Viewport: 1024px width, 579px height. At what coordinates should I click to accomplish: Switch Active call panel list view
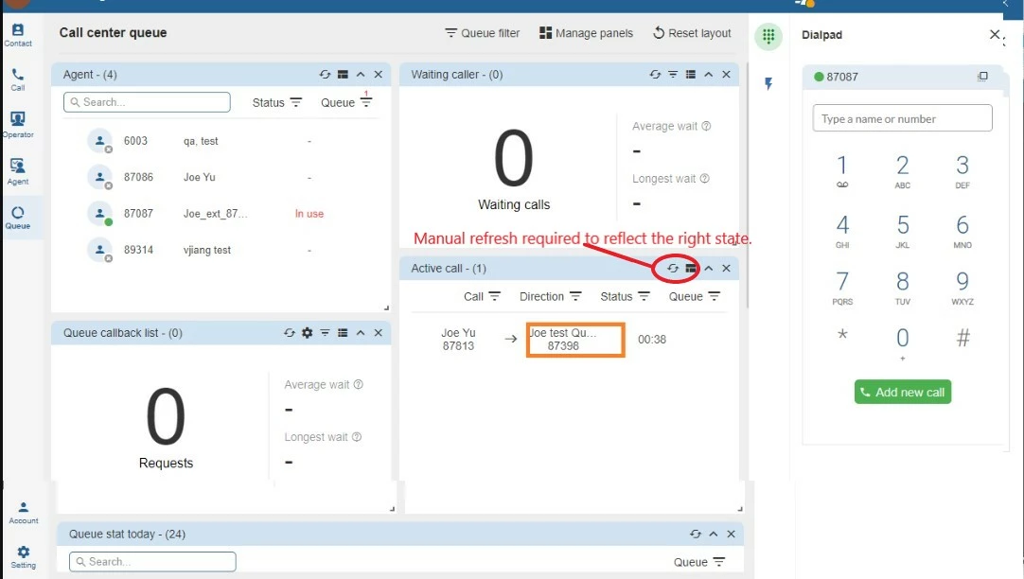pos(691,269)
